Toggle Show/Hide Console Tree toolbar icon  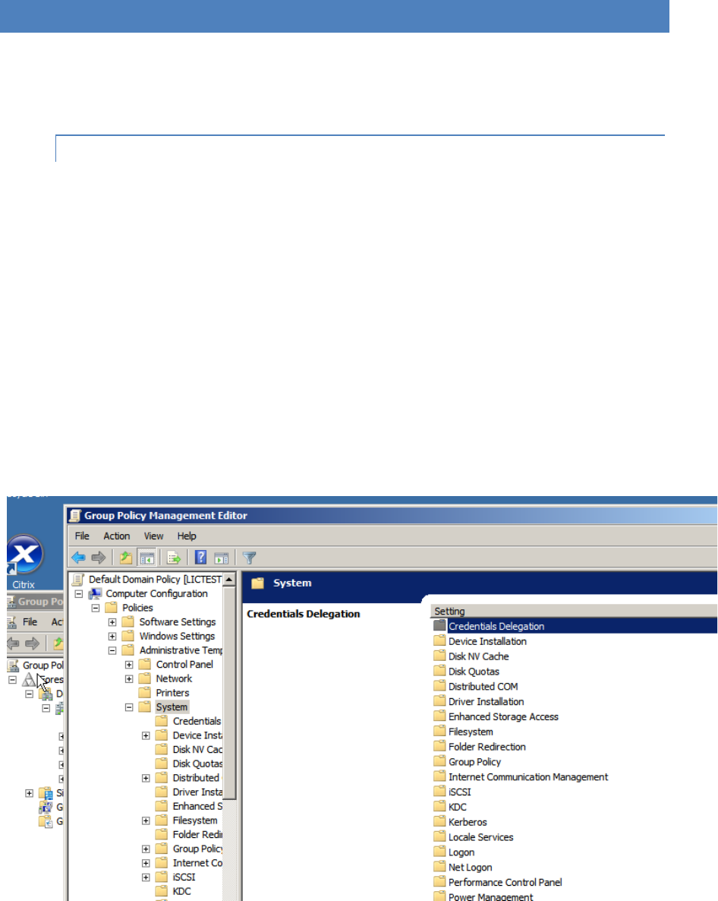pyautogui.click(x=147, y=558)
